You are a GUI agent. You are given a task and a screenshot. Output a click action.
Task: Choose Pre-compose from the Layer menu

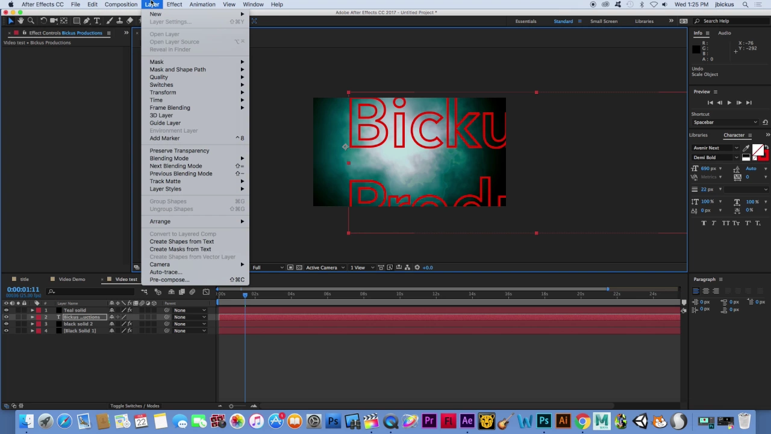click(197, 280)
